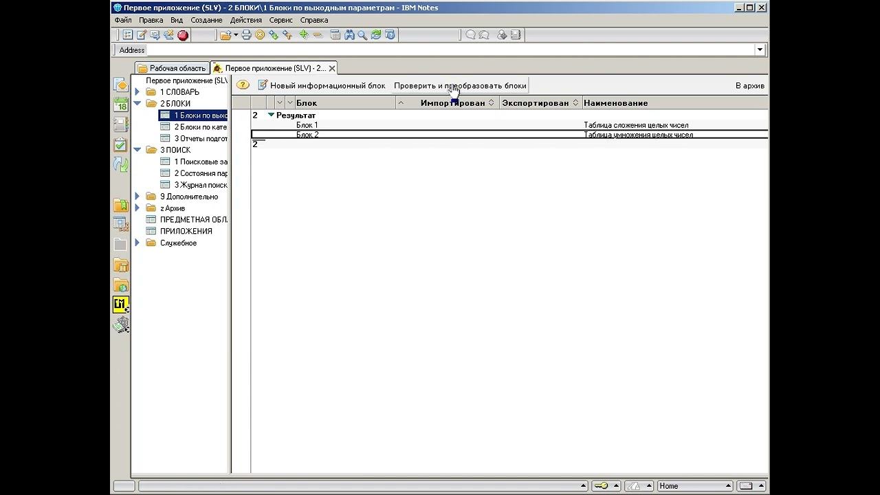880x495 pixels.
Task: Expand the z Архив folder
Action: pyautogui.click(x=137, y=208)
